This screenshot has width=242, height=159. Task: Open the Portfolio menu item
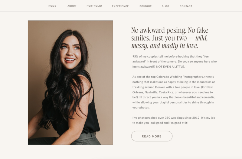click(x=94, y=6)
